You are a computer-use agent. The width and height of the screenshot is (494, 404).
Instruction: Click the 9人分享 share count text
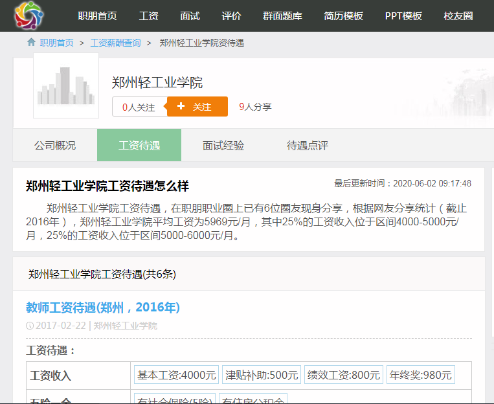pyautogui.click(x=255, y=107)
